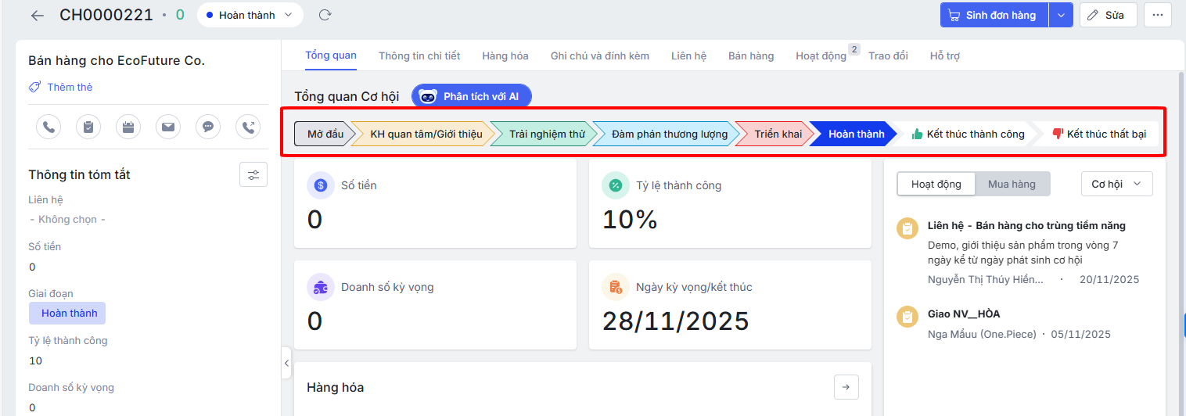The image size is (1186, 416).
Task: Select the Đàm phán thương lượng stage
Action: (670, 134)
